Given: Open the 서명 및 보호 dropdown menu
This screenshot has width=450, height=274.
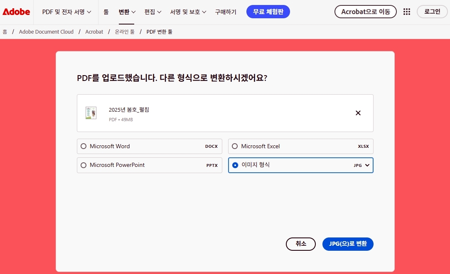Looking at the screenshot, I should point(188,12).
